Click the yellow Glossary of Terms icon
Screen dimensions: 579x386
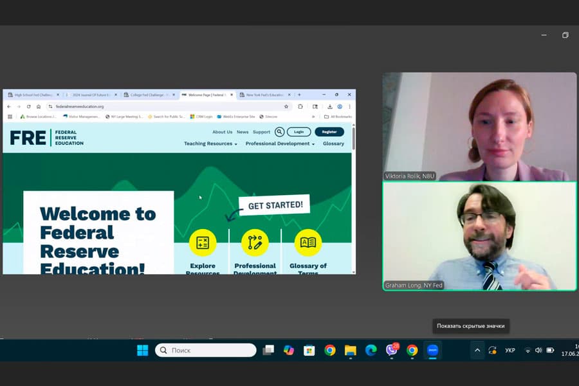[x=308, y=243]
